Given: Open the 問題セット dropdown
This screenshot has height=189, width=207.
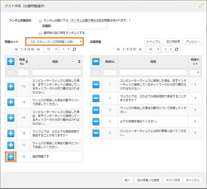Looking at the screenshot, I should (54, 42).
